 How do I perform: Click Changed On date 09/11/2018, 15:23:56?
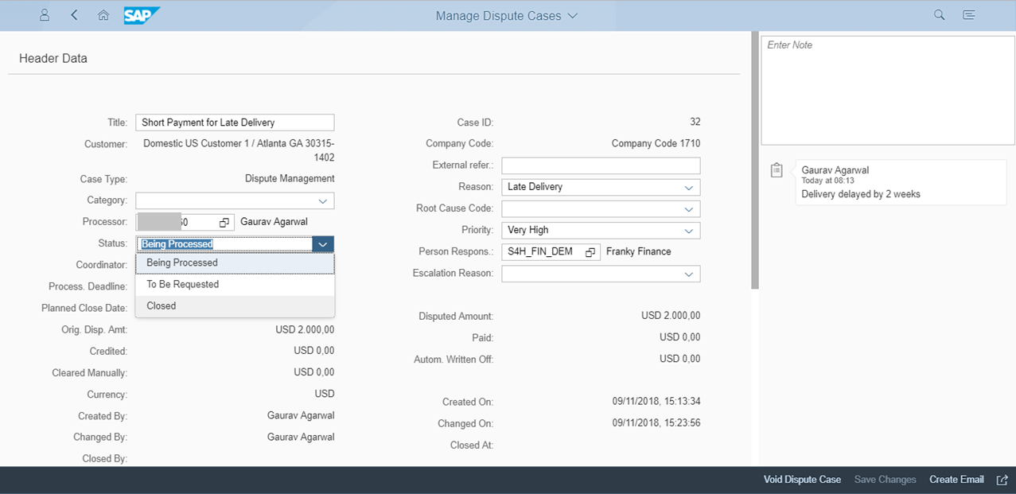656,424
